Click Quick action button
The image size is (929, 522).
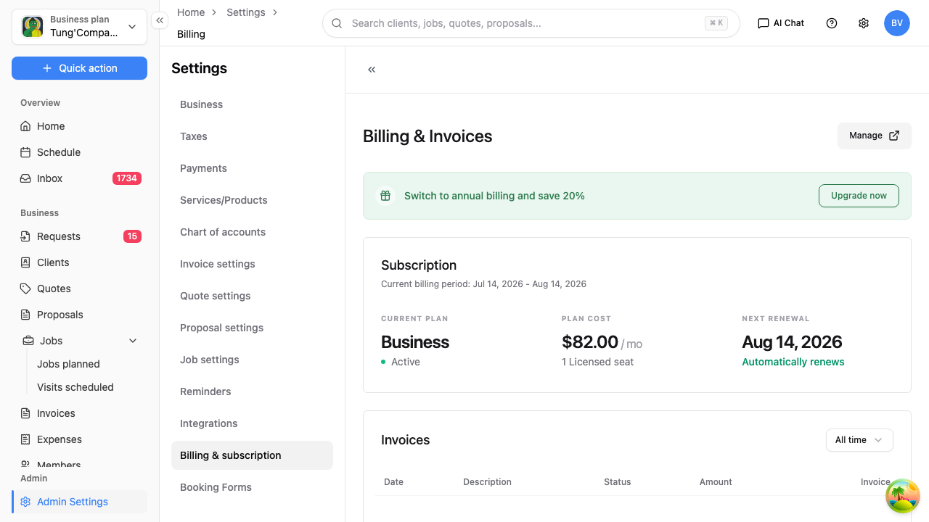pos(79,68)
